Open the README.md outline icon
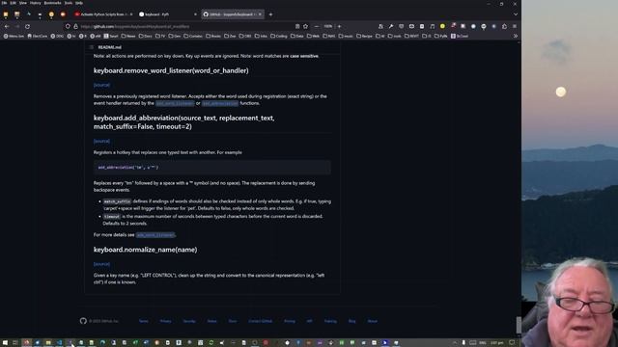This screenshot has width=618, height=347. click(x=92, y=47)
